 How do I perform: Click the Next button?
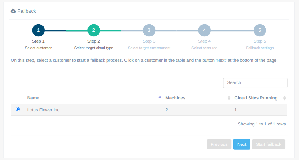pos(242,144)
